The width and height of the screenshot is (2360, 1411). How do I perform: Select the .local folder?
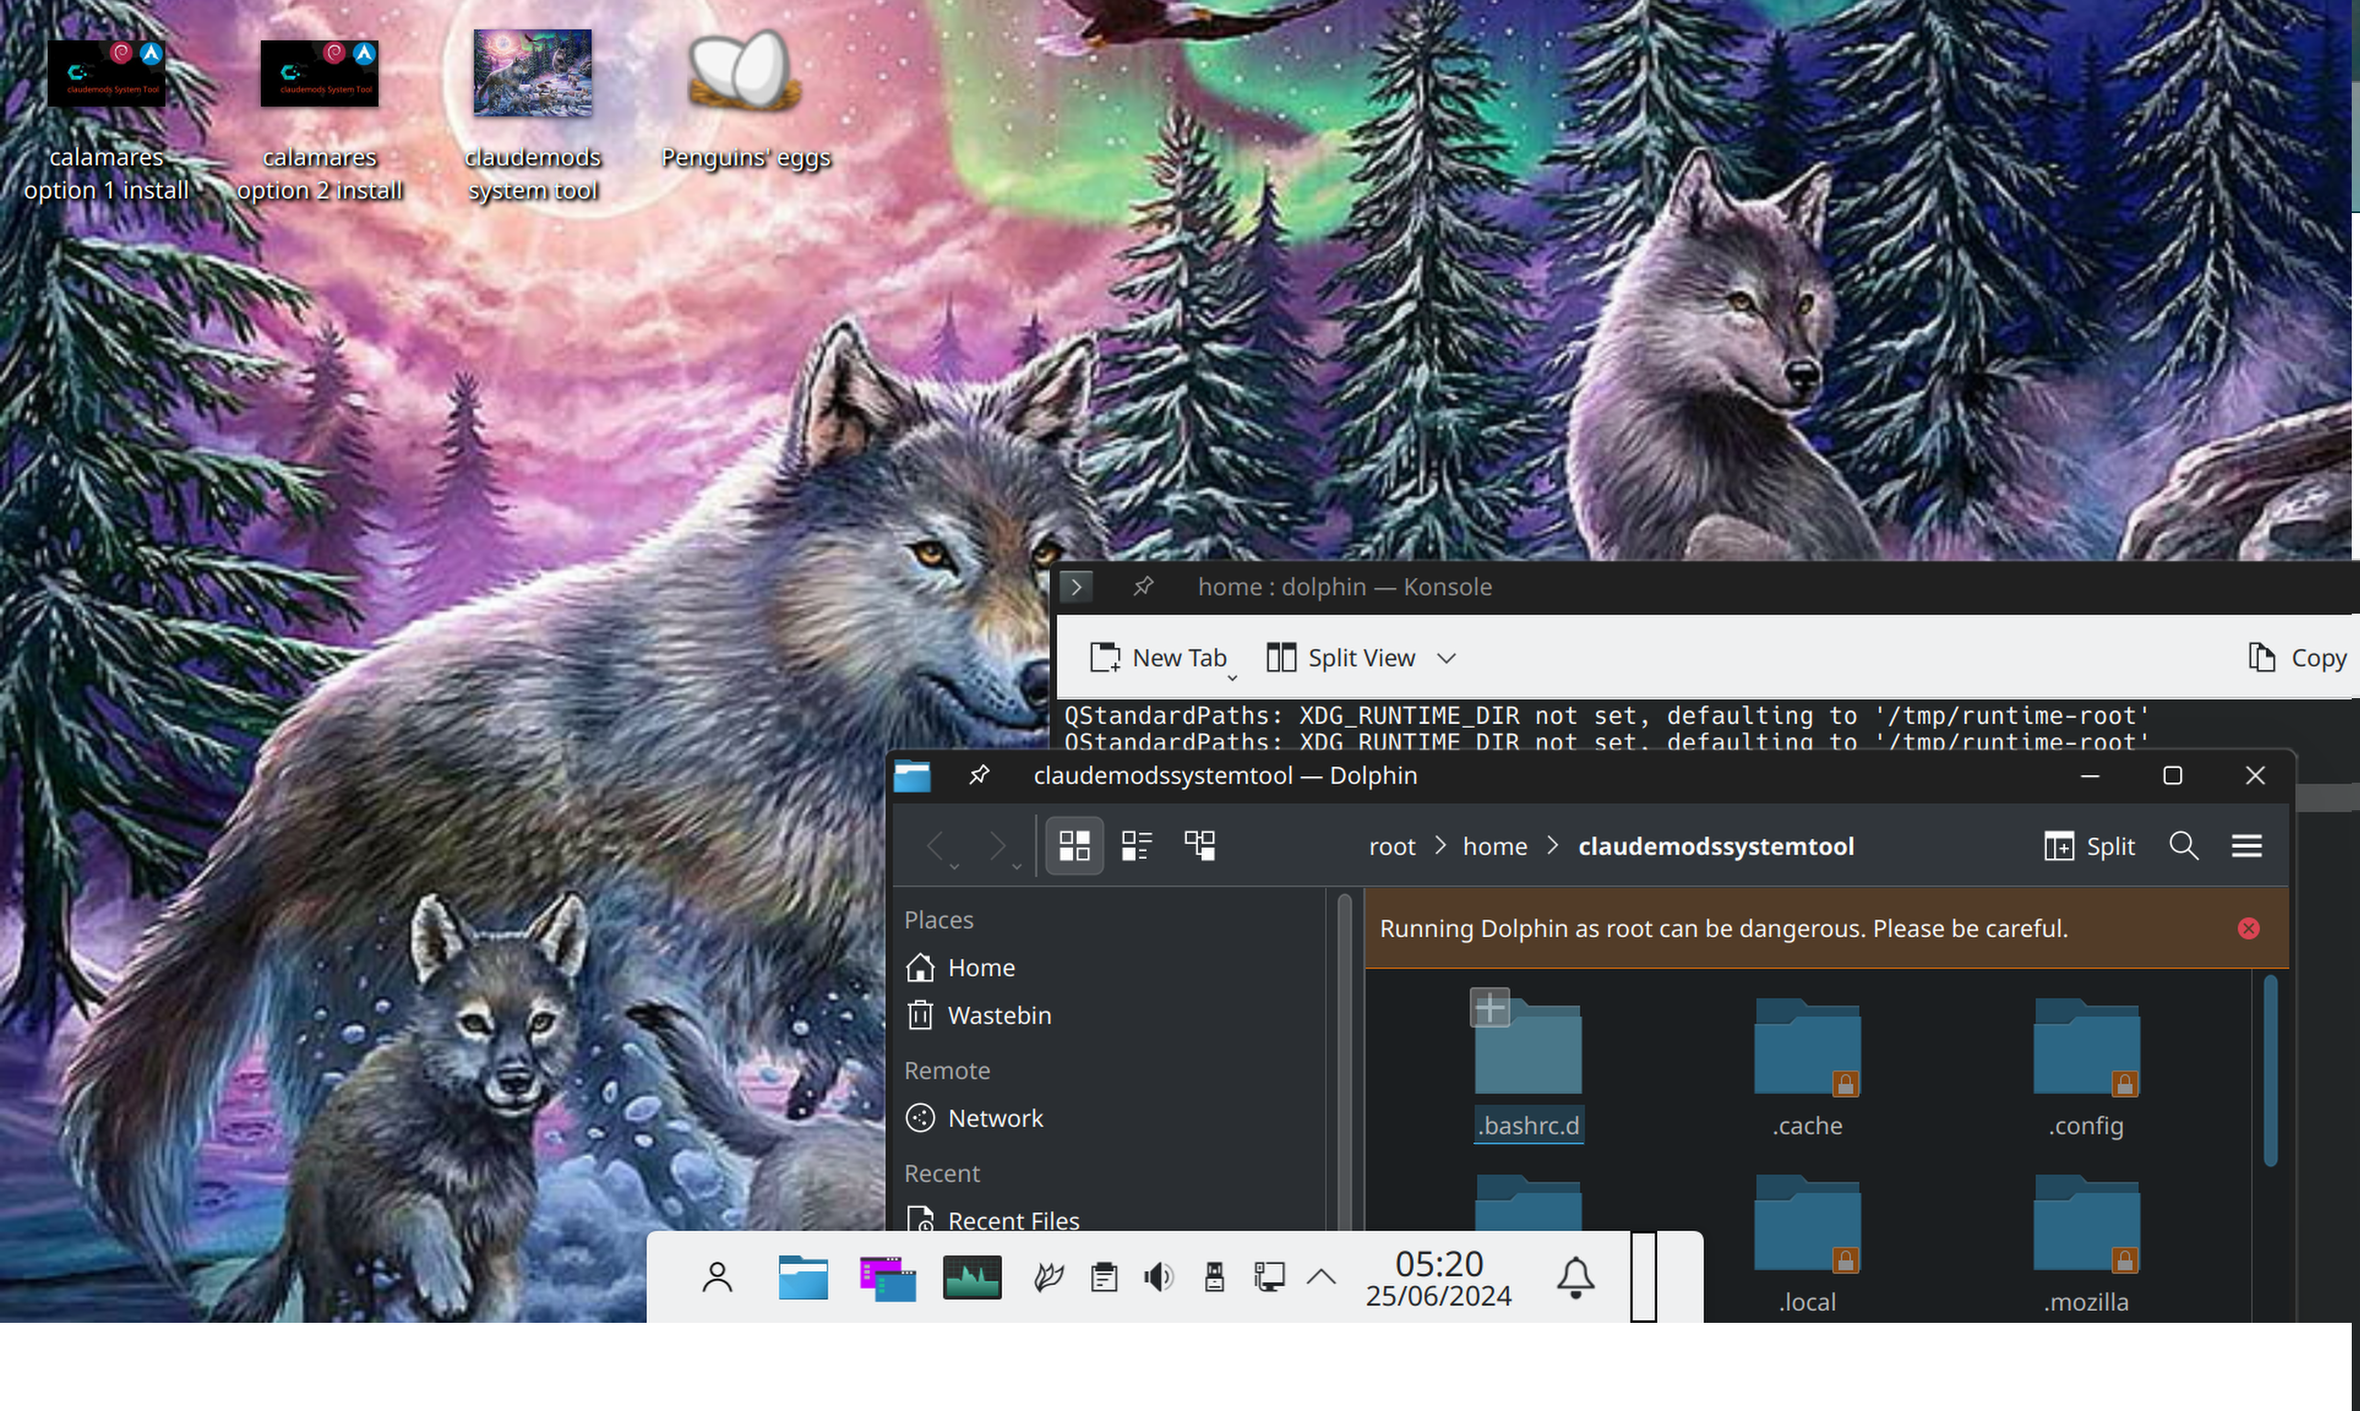click(x=1808, y=1246)
